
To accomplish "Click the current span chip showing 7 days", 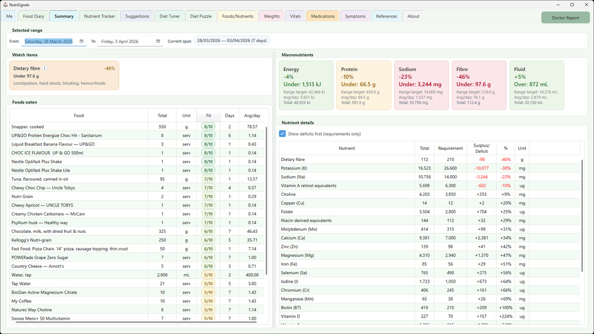I will 232,40.
